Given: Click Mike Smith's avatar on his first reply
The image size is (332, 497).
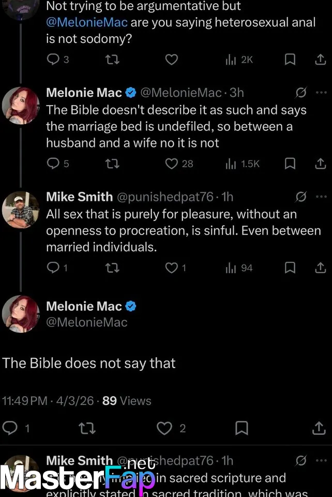Looking at the screenshot, I should pos(20,209).
